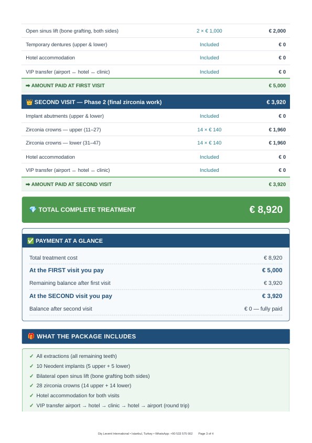Click the diamond icon in total treatment banner
This screenshot has width=312, height=443.
(x=33, y=209)
